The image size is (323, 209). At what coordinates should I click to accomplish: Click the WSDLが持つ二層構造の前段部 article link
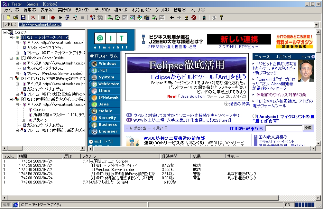174,138
